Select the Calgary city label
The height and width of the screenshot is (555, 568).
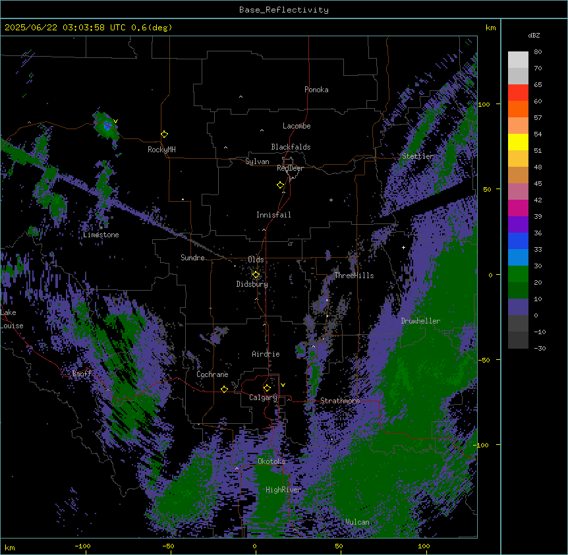click(263, 397)
